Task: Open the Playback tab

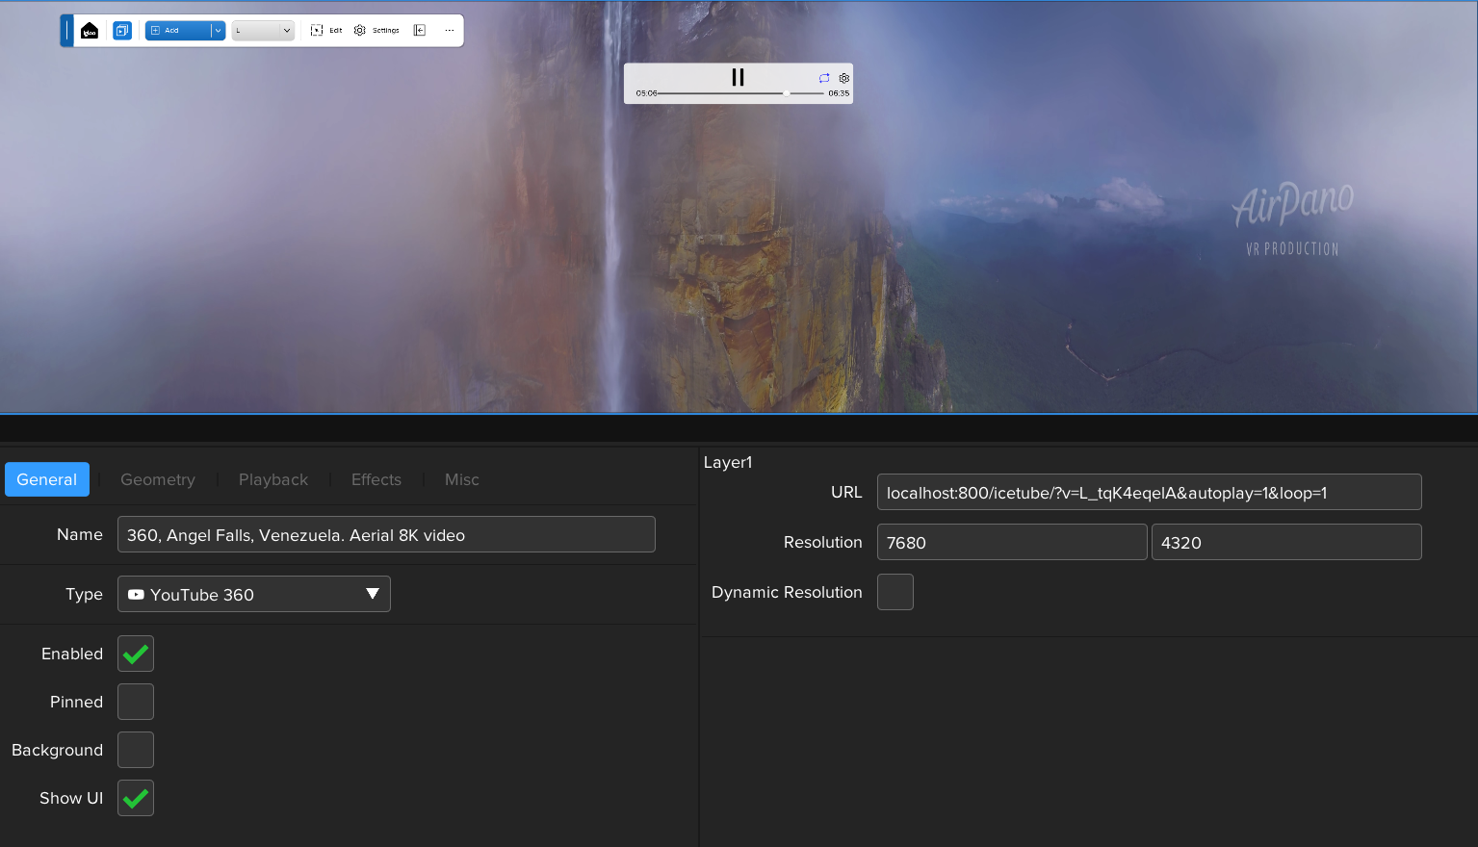Action: tap(272, 478)
